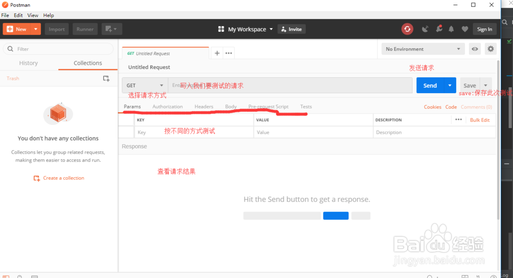
Task: Click the request pane vertical scrollbar
Action: point(498,140)
